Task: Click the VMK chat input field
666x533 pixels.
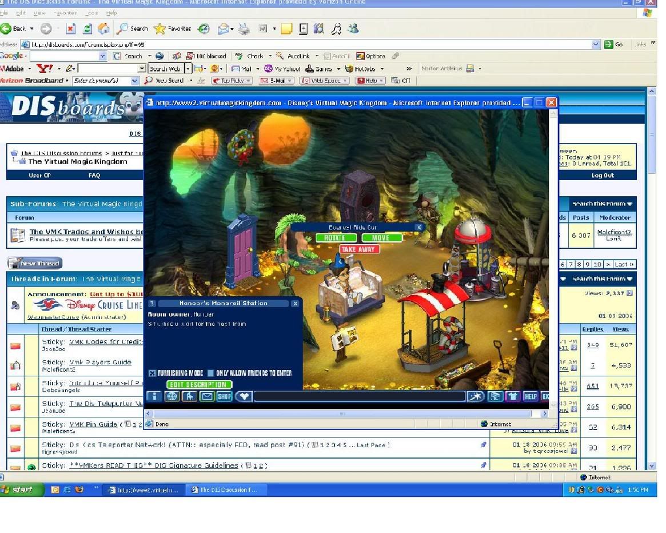Action: (360, 396)
